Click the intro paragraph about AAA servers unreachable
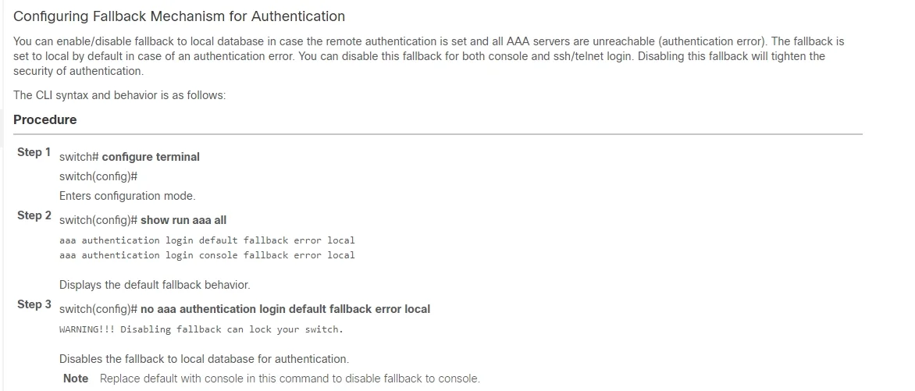Image resolution: width=915 pixels, height=391 pixels. coord(429,57)
